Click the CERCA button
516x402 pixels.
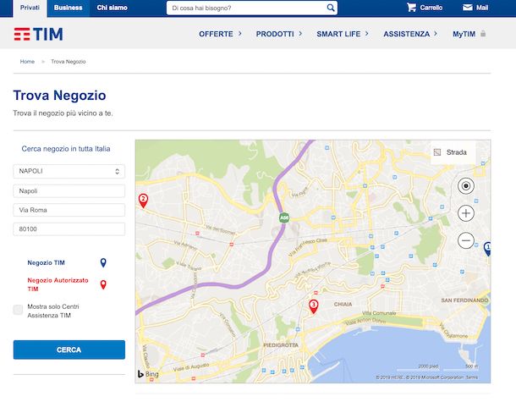[x=69, y=350]
